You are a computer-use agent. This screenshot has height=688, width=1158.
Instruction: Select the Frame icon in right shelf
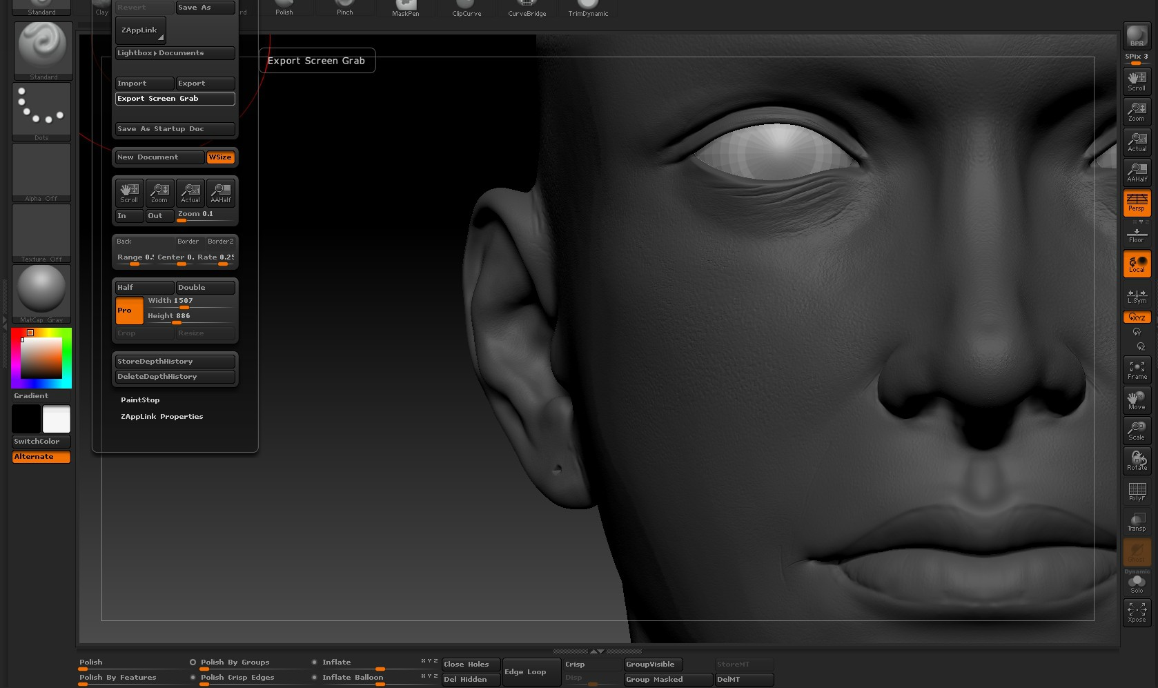point(1137,370)
